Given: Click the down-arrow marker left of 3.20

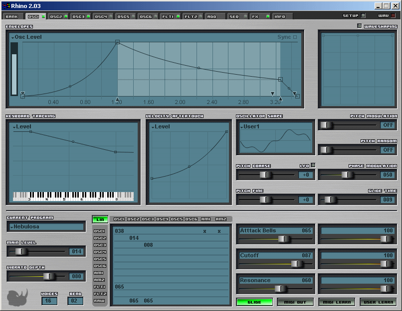Looking at the screenshot, I should (272, 94).
